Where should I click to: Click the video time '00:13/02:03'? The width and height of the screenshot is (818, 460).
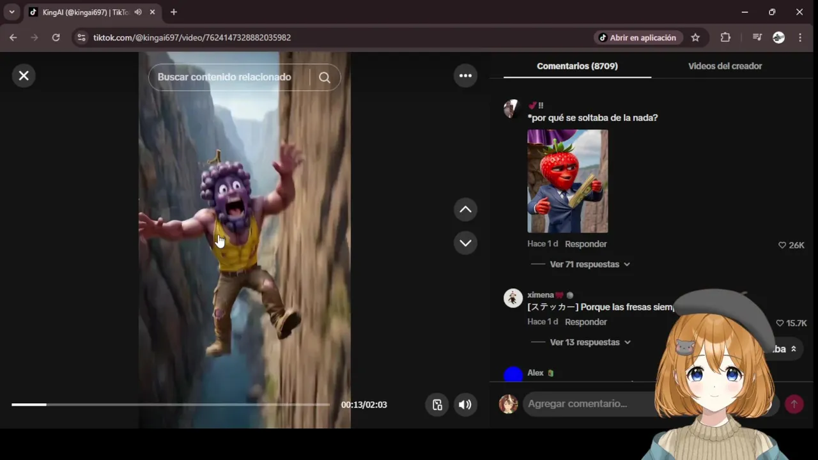(x=364, y=404)
